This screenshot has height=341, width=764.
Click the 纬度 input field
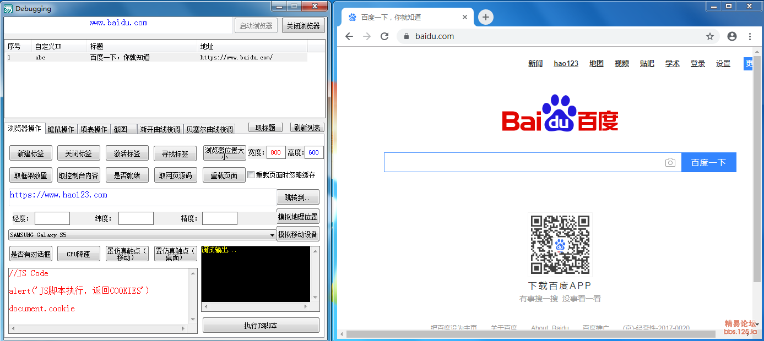(136, 218)
